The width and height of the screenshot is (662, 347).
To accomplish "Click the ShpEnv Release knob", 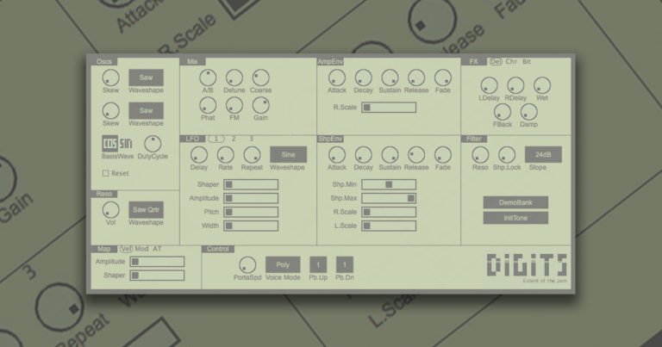I will point(416,155).
